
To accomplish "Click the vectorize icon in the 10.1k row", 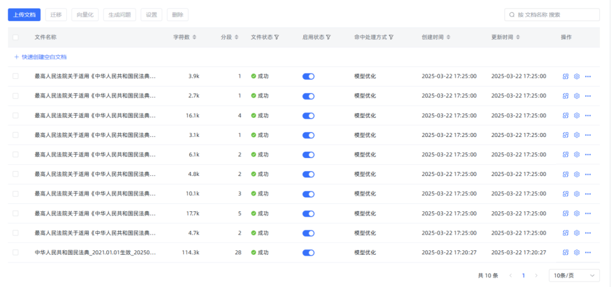I will tap(566, 194).
